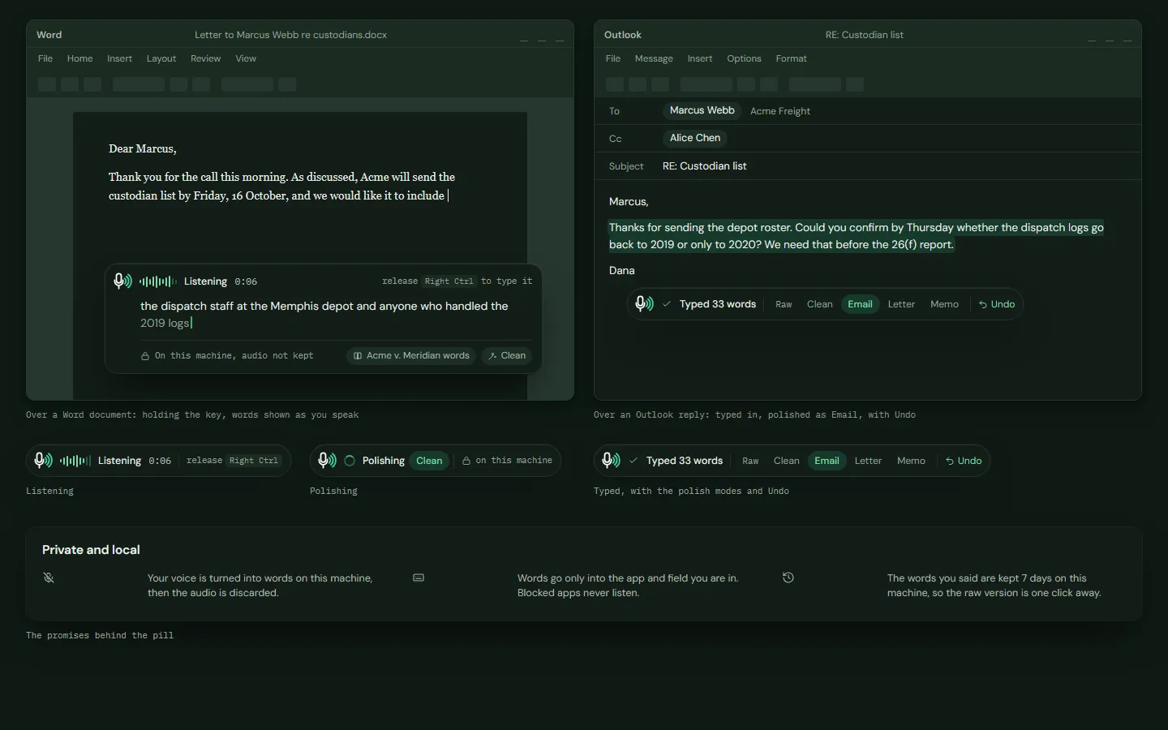Screen dimensions: 1168x730
Task: Open the Home menu in Word
Action: point(79,58)
